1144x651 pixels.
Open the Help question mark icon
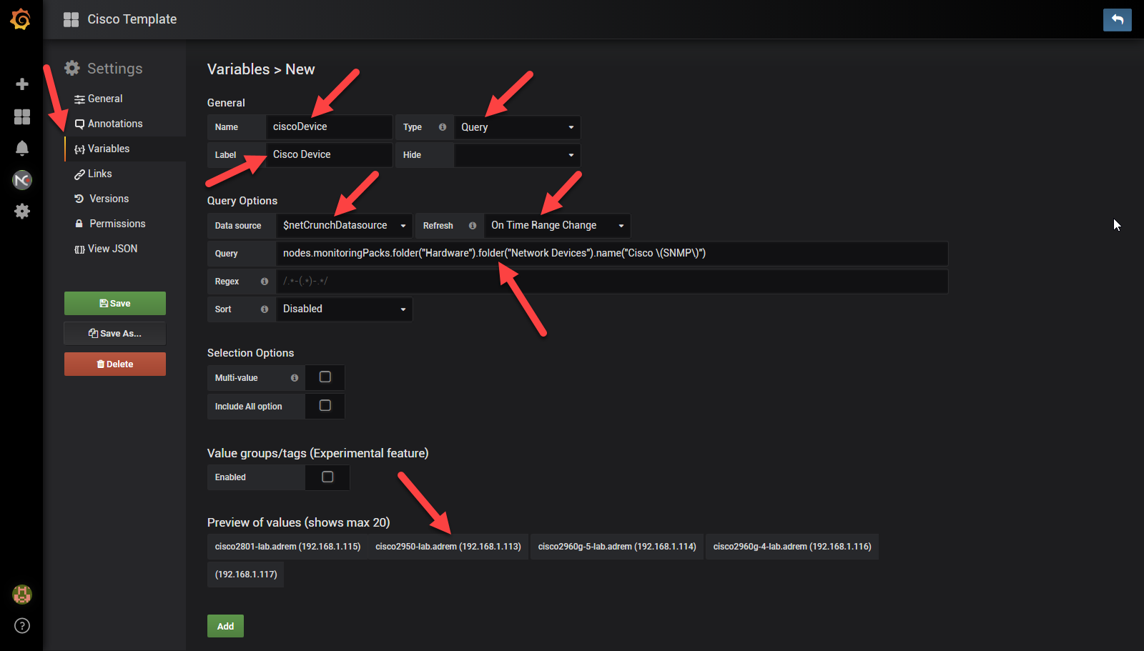tap(22, 626)
